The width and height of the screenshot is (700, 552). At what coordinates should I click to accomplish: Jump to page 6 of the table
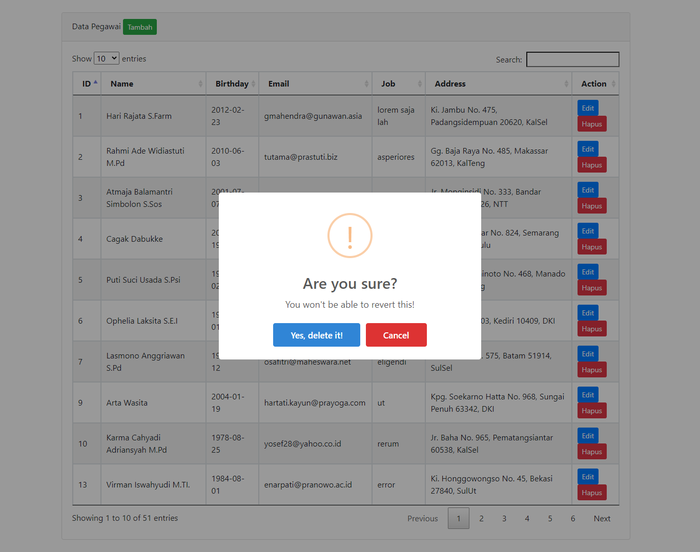click(x=573, y=518)
